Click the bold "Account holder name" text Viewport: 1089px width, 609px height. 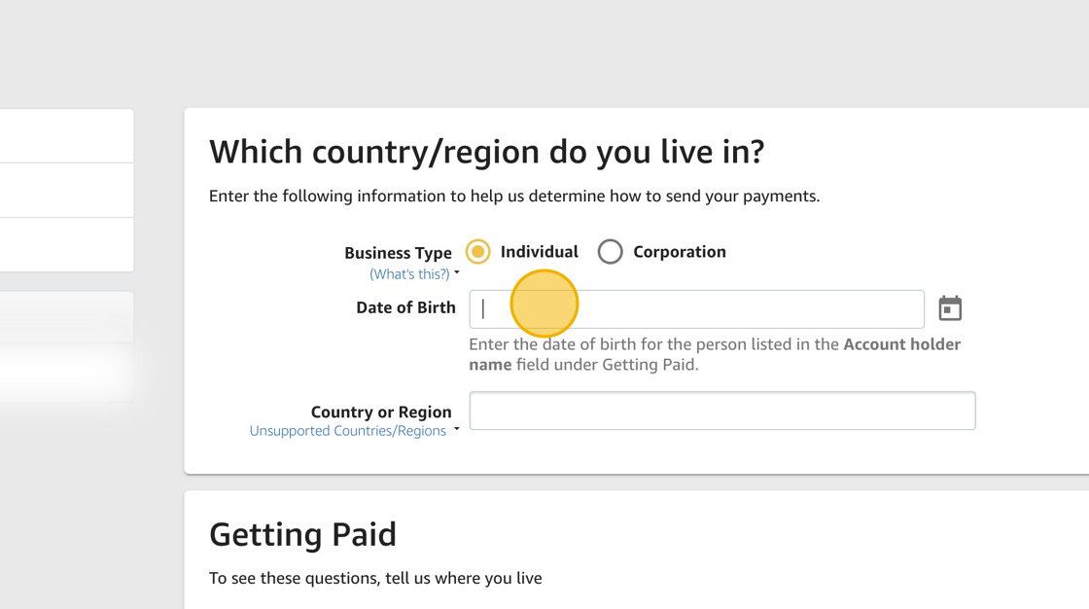pos(901,344)
